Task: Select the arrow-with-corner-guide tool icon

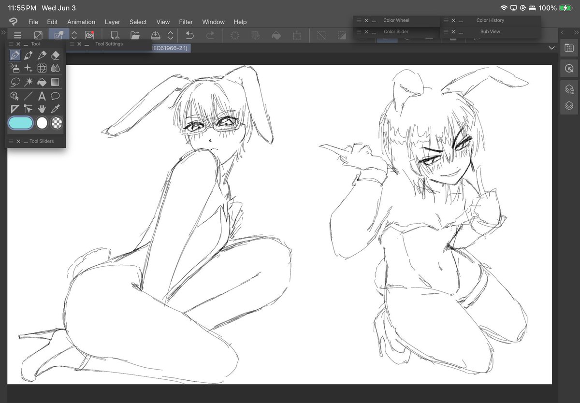Action: [x=29, y=109]
